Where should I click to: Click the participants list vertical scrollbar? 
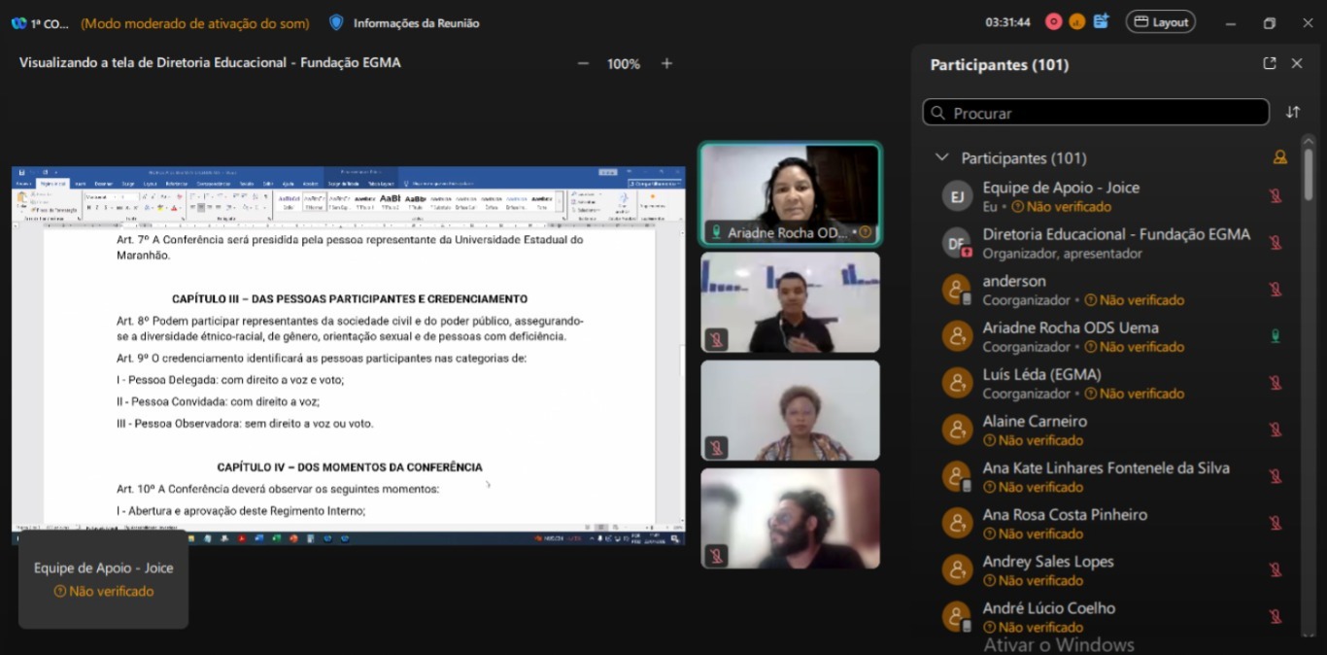click(1309, 176)
